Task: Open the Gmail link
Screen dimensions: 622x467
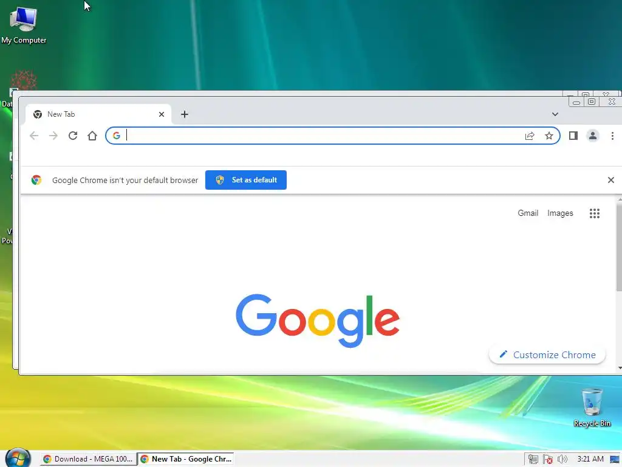Action: click(x=528, y=213)
